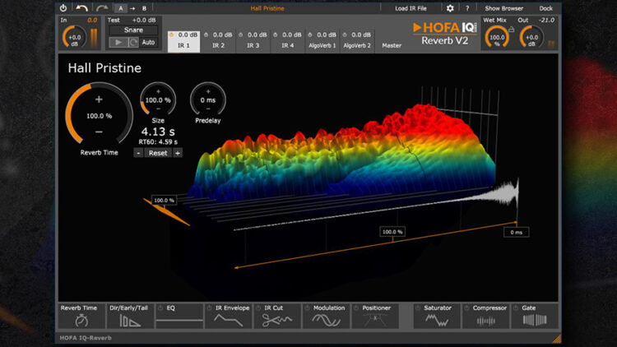617x347 pixels.
Task: Toggle the plugin power bypass icon
Action: pyautogui.click(x=63, y=8)
